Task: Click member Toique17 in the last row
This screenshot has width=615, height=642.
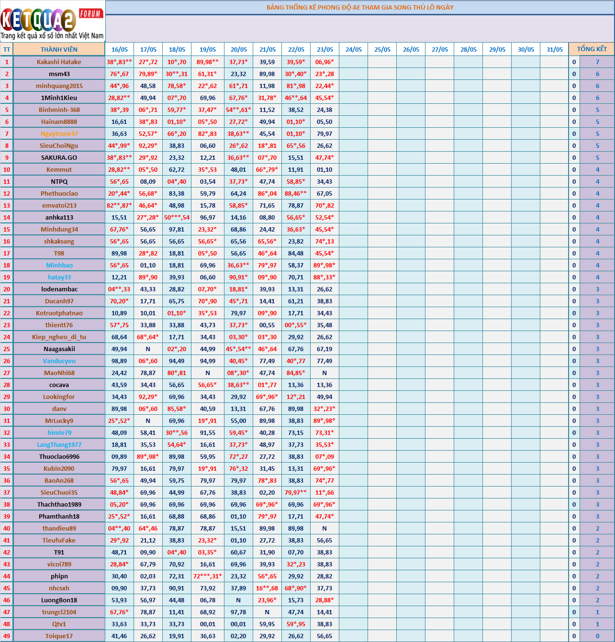Action: coord(59,636)
